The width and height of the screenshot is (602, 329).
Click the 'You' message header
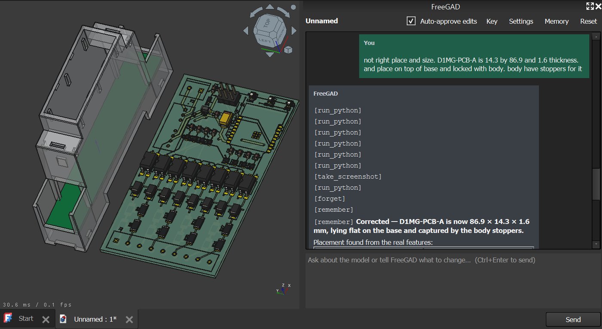pos(369,43)
